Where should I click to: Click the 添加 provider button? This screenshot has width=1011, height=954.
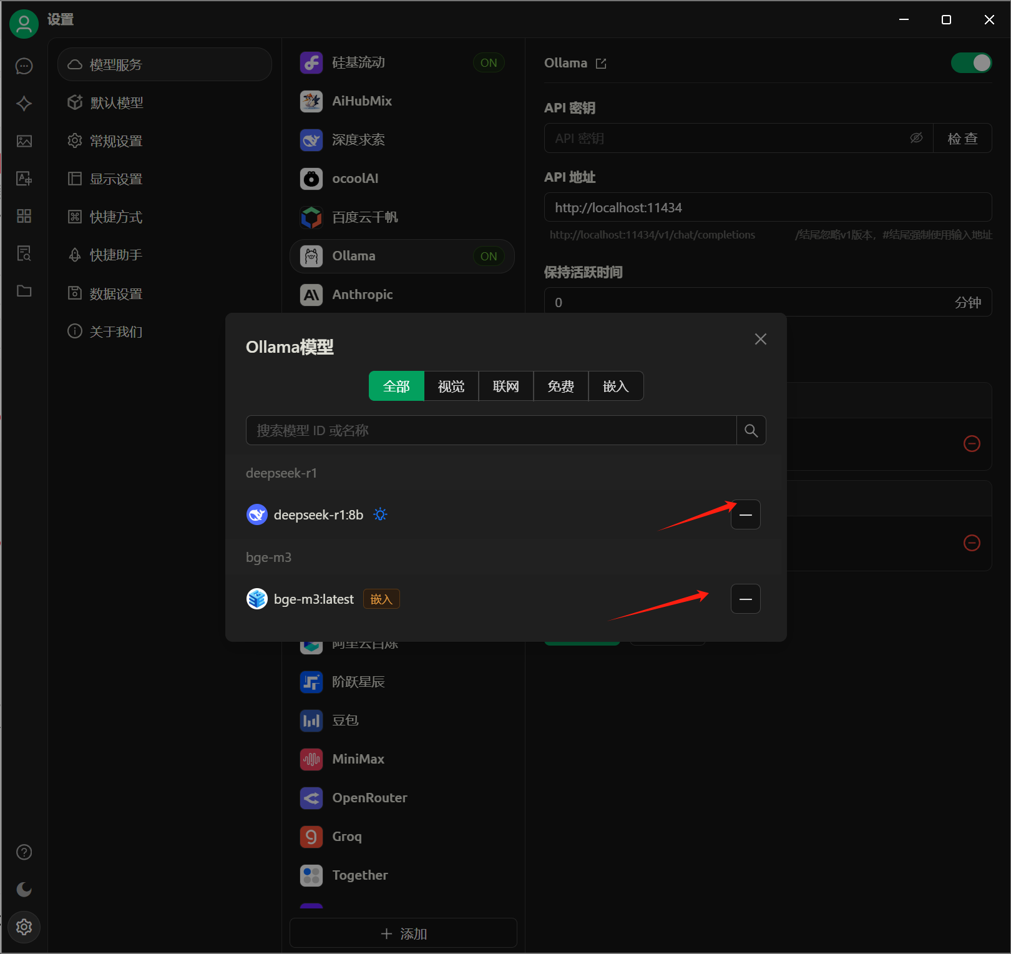(403, 933)
